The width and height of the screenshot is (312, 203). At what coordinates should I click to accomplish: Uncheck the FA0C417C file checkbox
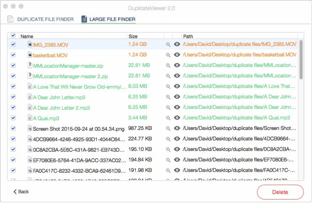click(13, 170)
